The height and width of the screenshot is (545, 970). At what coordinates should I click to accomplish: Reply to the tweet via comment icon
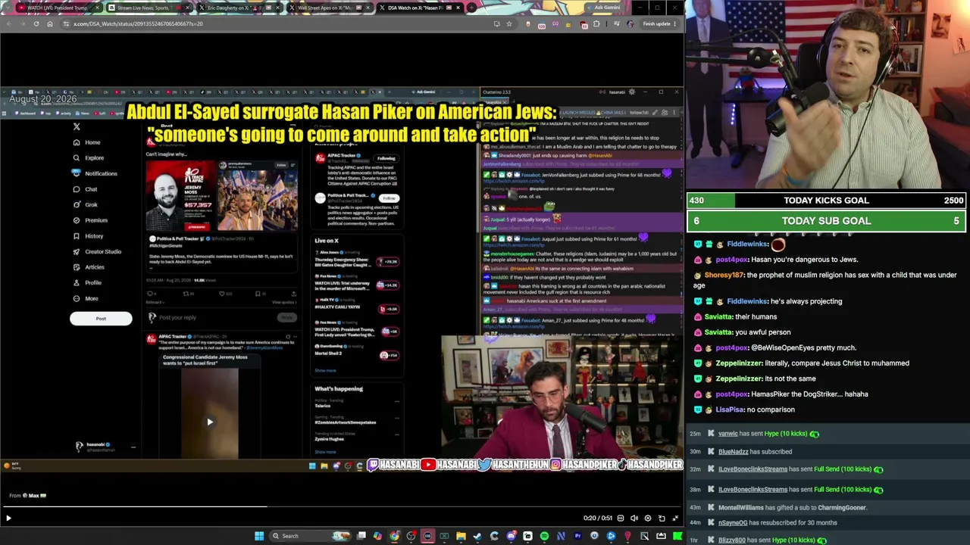[151, 294]
